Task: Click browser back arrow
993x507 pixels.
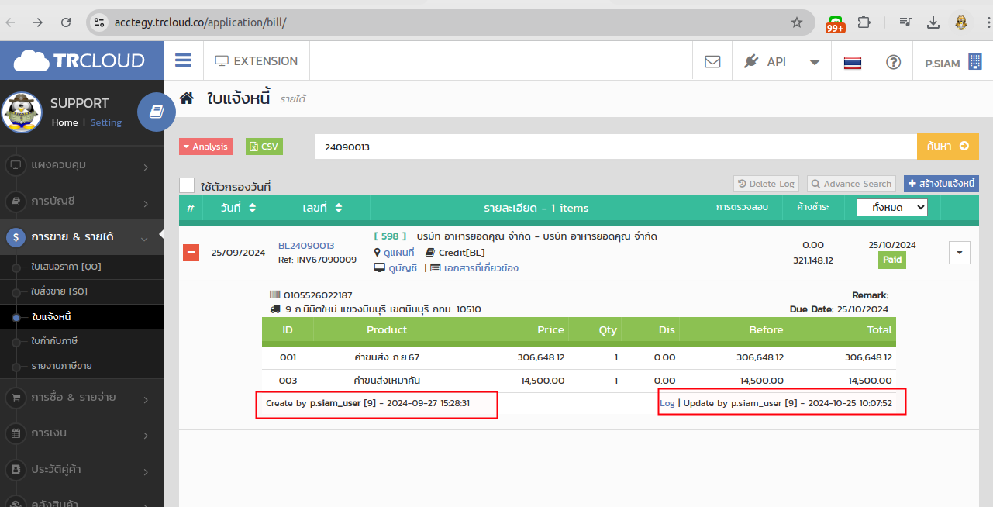Action: click(x=11, y=22)
